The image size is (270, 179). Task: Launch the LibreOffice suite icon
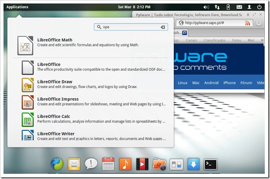coord(27,67)
